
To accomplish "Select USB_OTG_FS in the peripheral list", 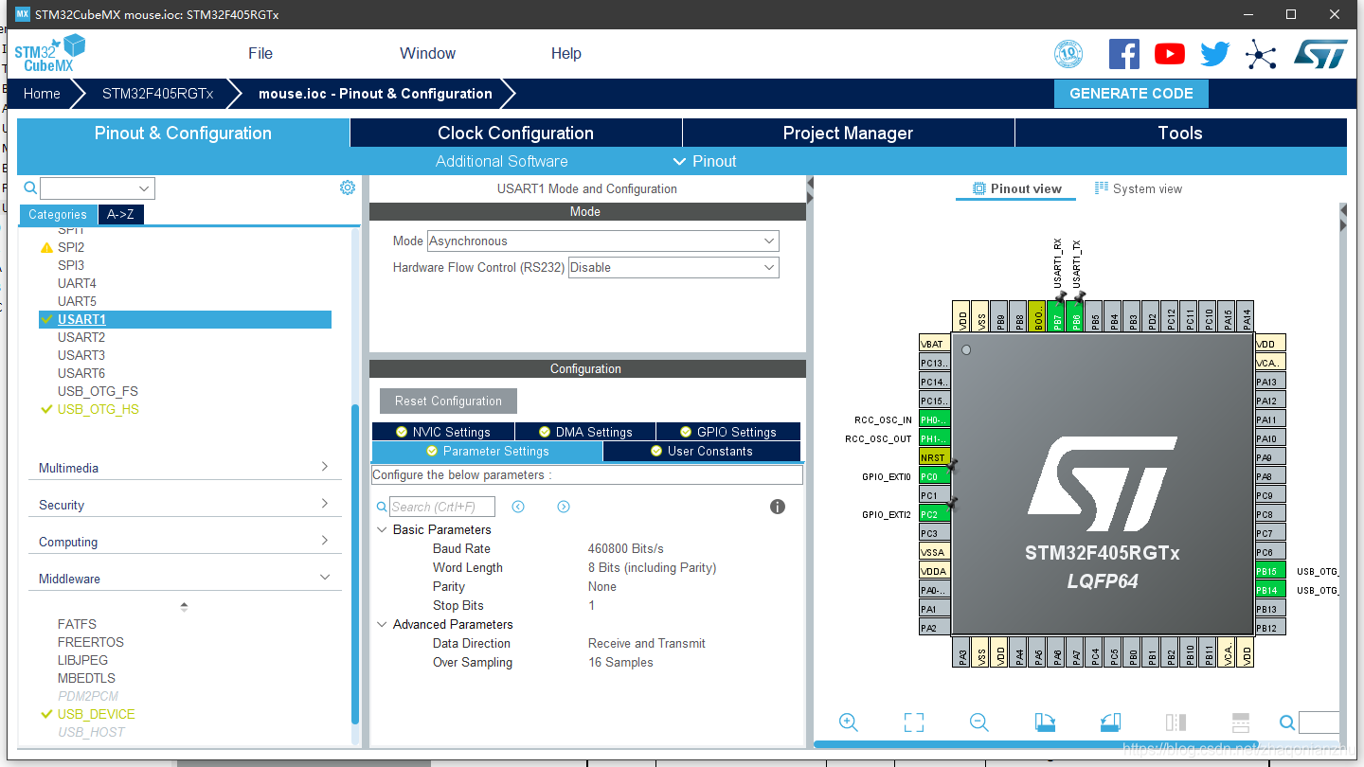I will (98, 391).
